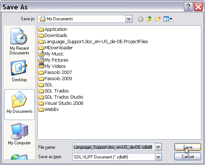Click the Cancel button
Screen dimensions: 205x165
(188, 157)
